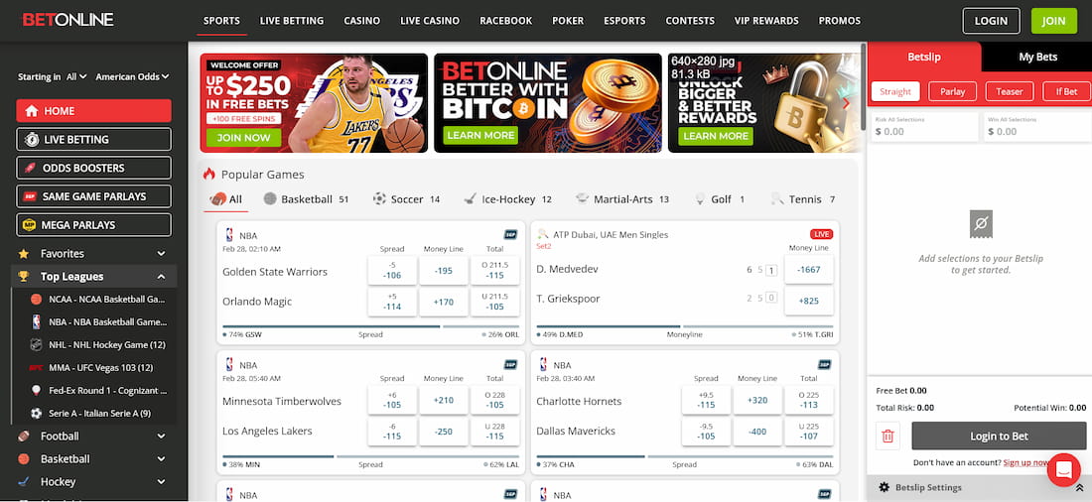Open Casino in top navigation
Screen dimensions: 1092x502
coord(362,21)
